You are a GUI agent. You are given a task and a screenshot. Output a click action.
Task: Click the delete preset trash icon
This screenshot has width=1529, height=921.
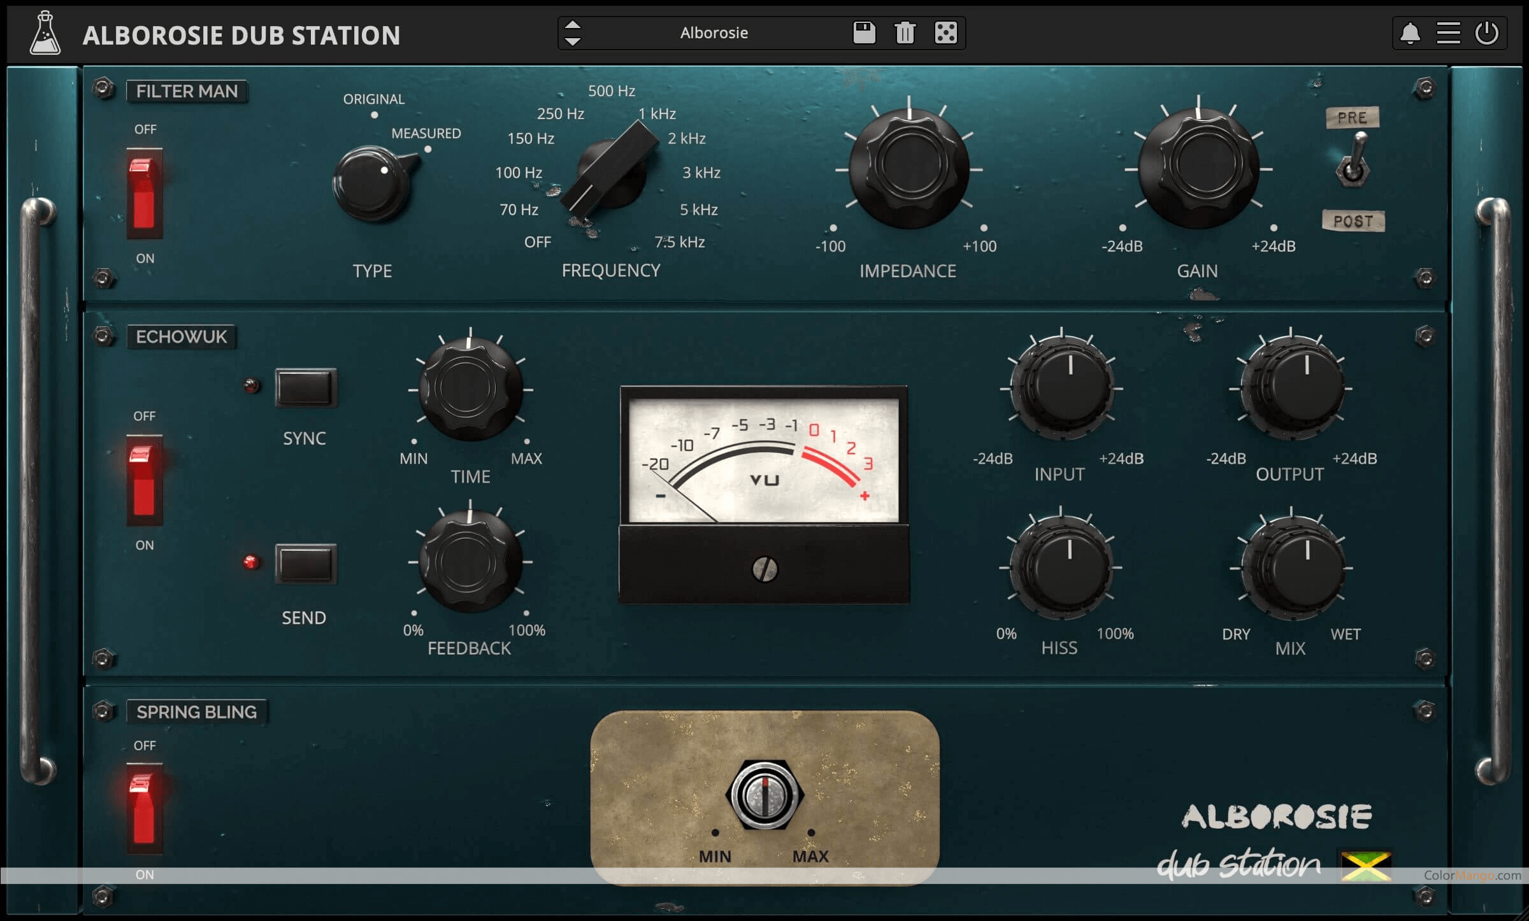(905, 32)
